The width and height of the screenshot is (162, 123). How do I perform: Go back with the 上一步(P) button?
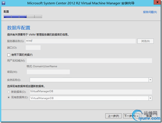113,116
